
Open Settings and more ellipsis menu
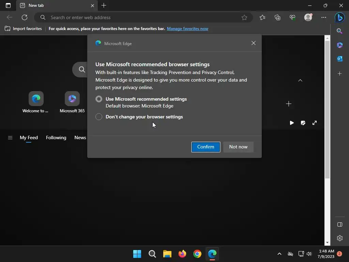click(324, 17)
